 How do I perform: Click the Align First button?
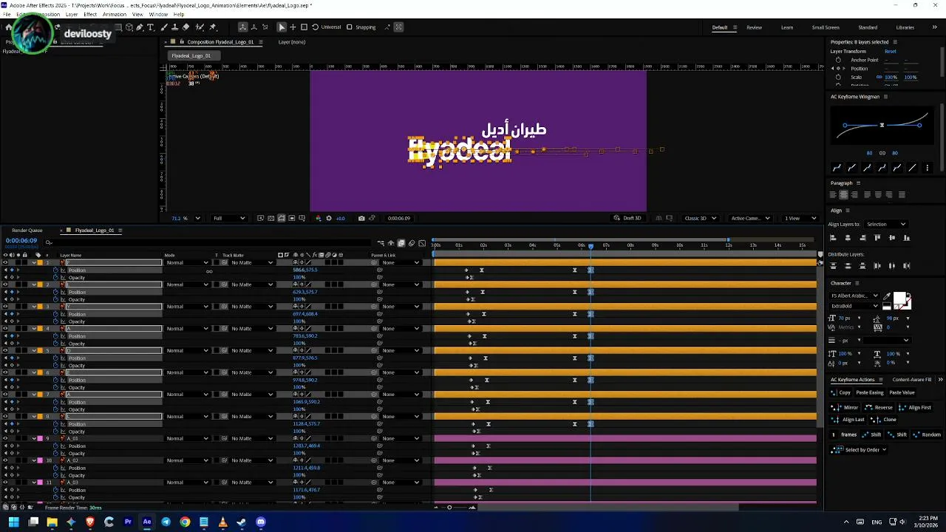coord(915,407)
